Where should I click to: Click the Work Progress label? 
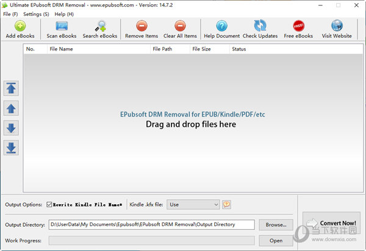pos(23,241)
